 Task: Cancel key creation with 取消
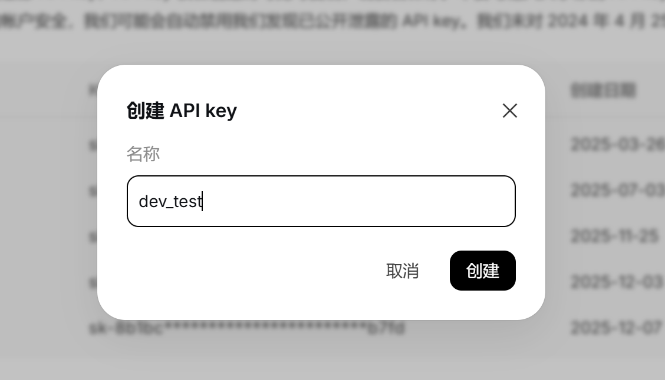[x=403, y=271]
